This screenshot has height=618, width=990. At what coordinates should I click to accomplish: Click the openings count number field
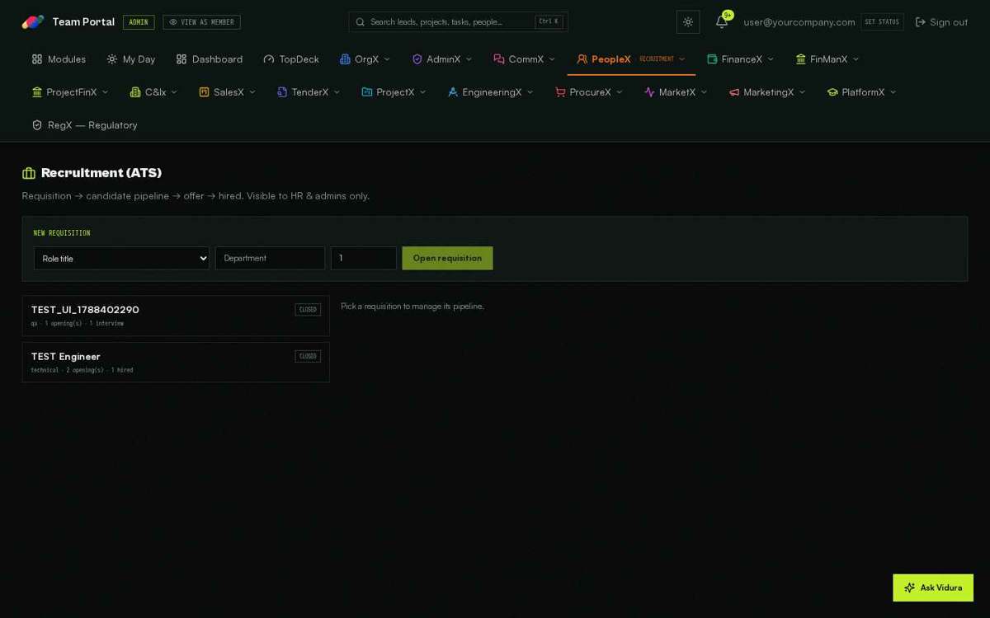364,258
